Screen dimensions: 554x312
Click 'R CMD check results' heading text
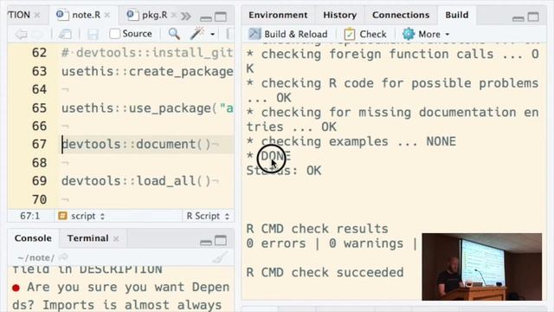tap(318, 229)
